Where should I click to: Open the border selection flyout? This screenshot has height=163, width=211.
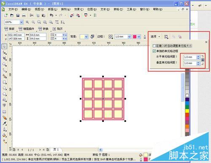point(111,37)
